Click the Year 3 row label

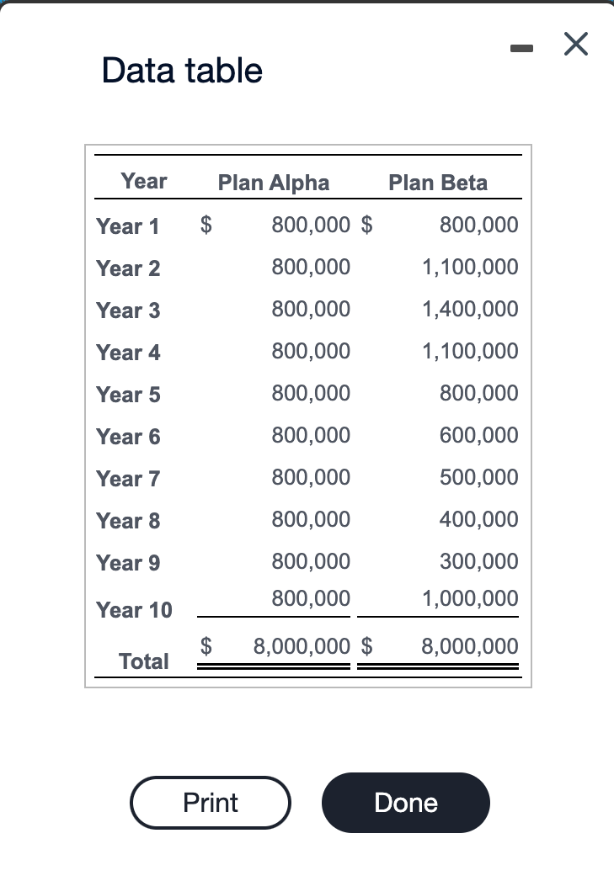[128, 310]
